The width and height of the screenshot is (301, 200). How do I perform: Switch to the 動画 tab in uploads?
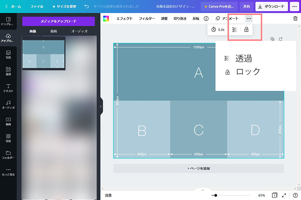pos(53,31)
